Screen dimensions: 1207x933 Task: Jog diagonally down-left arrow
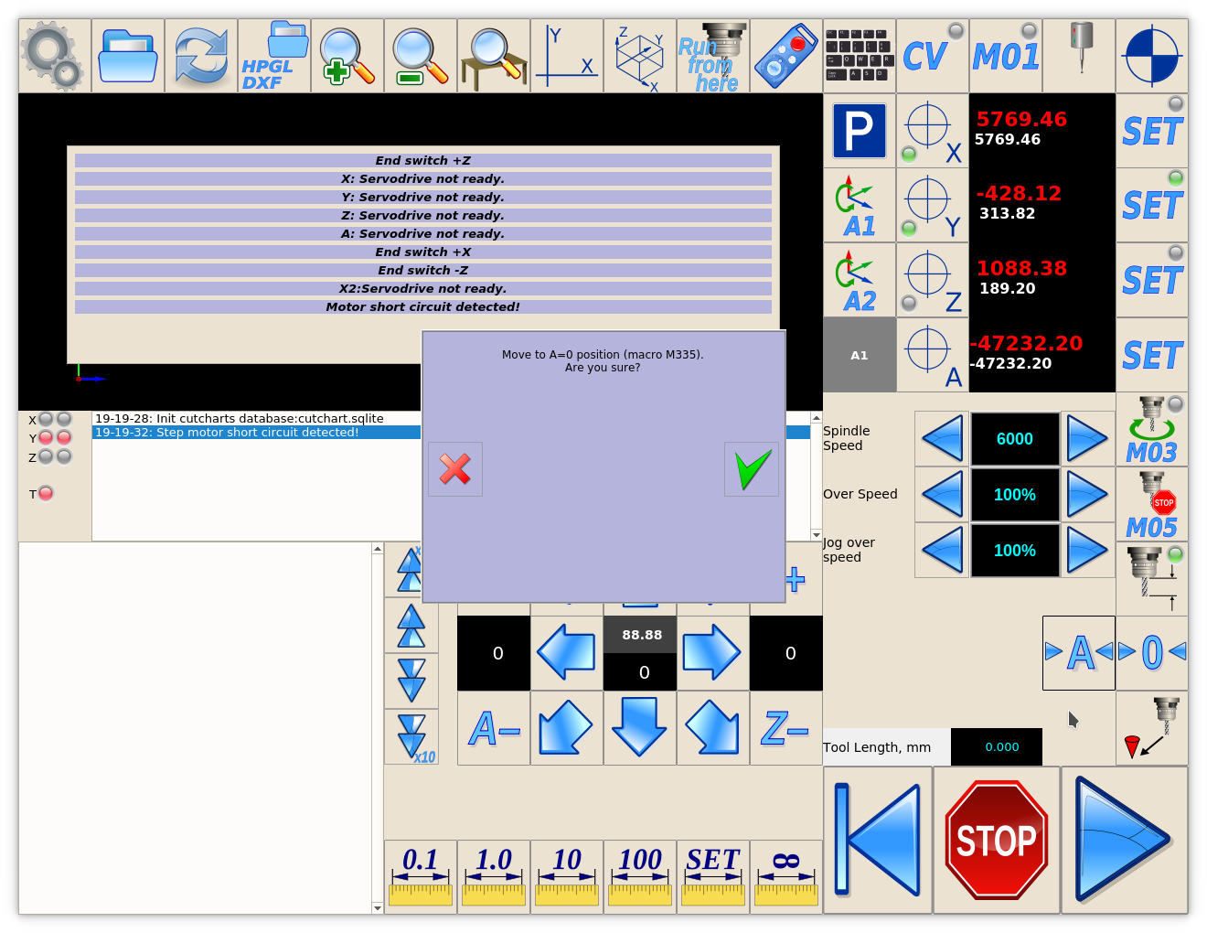pos(567,728)
